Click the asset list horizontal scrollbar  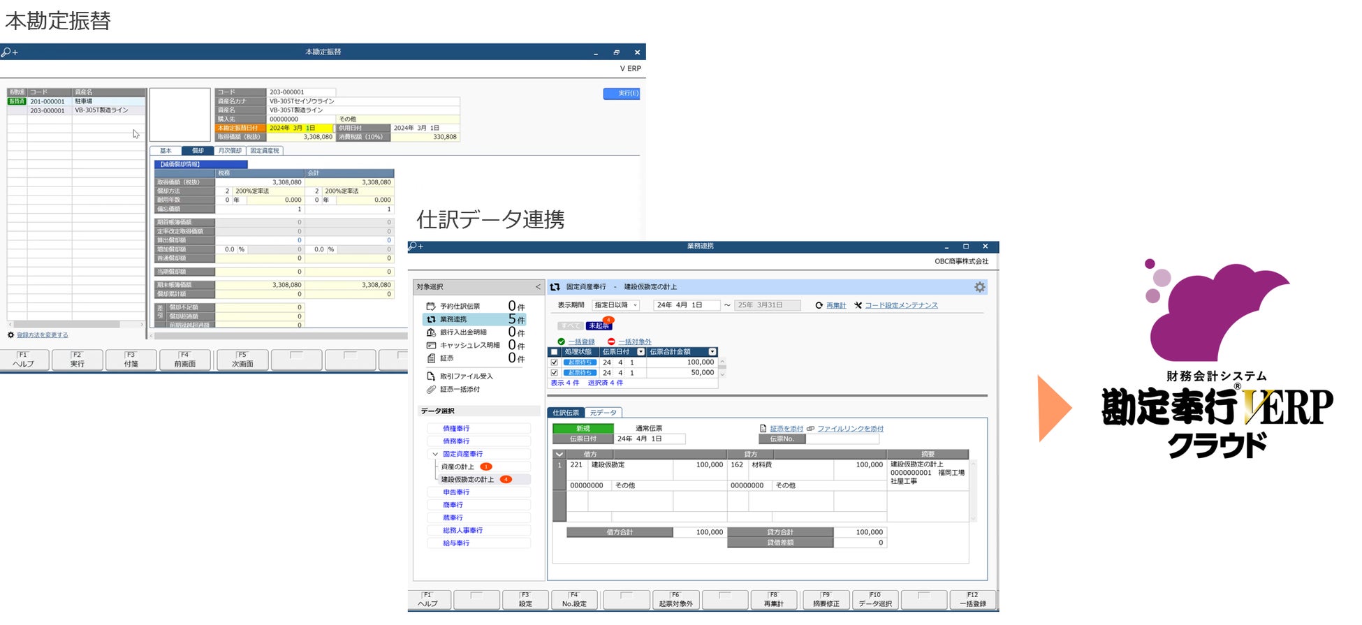75,325
